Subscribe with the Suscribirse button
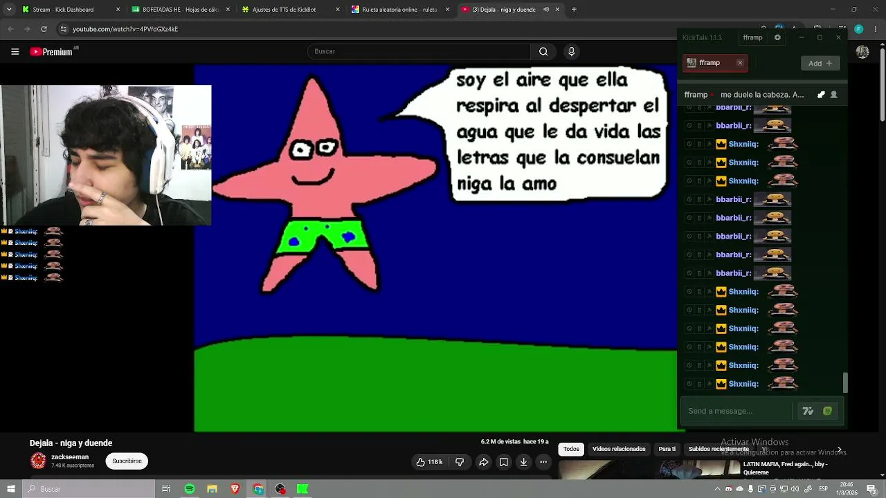886x498 pixels. 127,461
